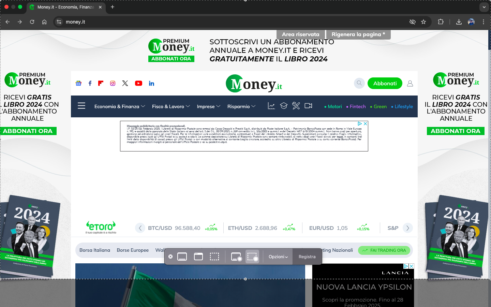Select the Borse Europee tab
The width and height of the screenshot is (491, 307).
(x=133, y=250)
